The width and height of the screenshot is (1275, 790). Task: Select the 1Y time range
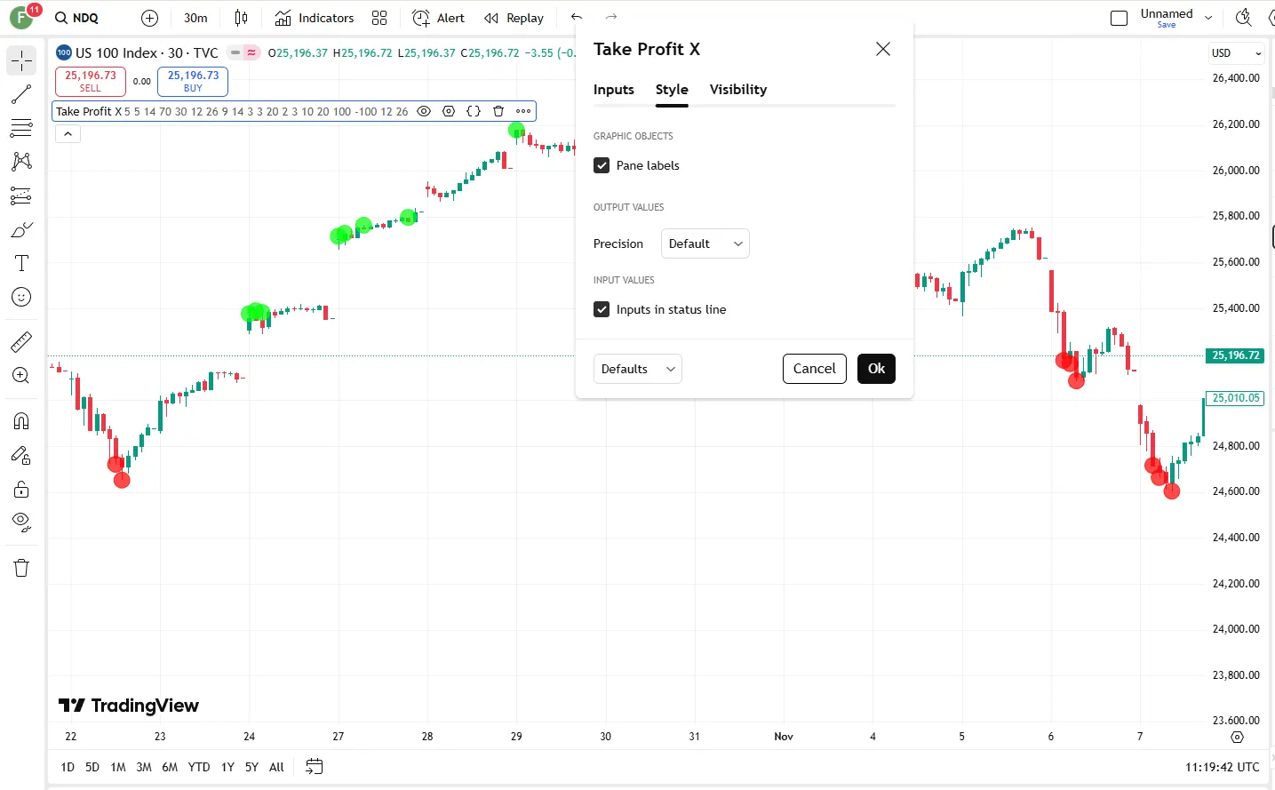[227, 767]
